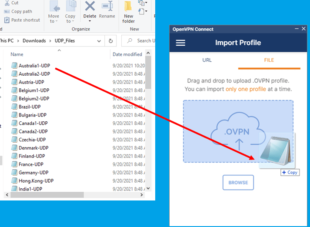
Task: Expand the Move to dropdown arrow
Action: click(x=57, y=21)
